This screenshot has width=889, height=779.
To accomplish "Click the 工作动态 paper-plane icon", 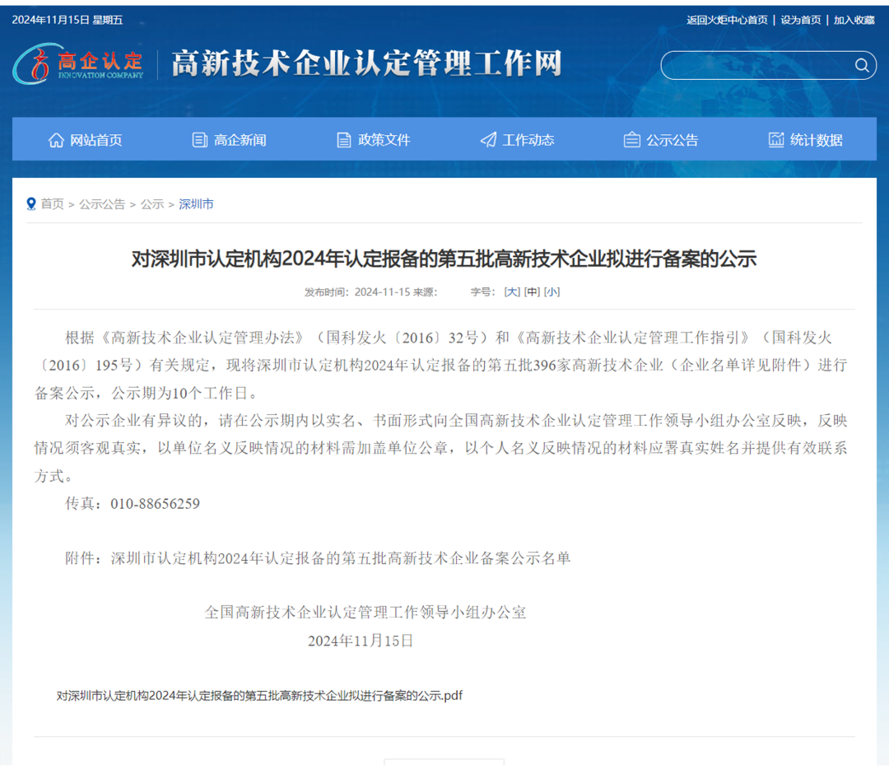I will click(x=488, y=140).
